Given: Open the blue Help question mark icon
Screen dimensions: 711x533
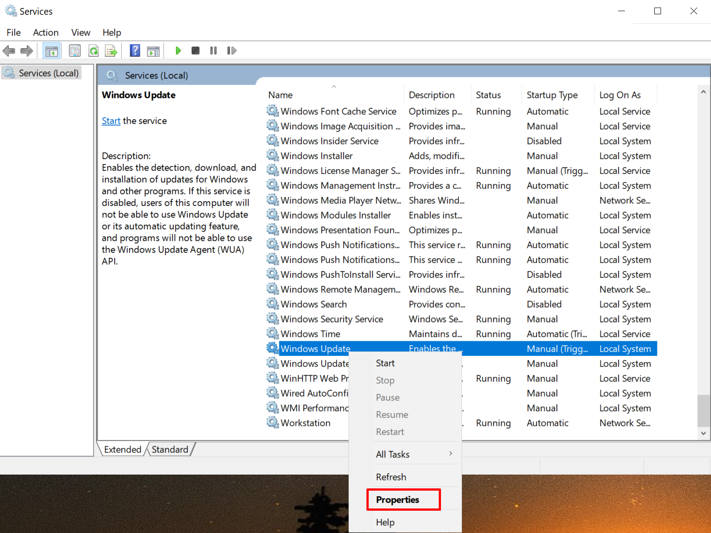Looking at the screenshot, I should [x=135, y=51].
